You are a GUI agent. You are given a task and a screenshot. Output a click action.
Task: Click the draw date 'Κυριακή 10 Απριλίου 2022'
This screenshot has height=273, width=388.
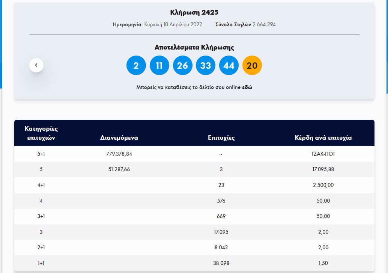173,24
